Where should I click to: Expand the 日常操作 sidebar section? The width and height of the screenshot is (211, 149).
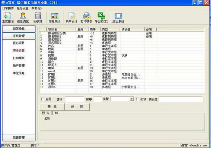click(19, 29)
